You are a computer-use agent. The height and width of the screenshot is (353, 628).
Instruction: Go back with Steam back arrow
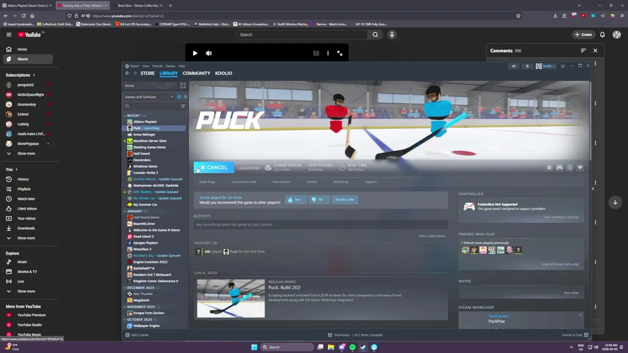click(127, 73)
